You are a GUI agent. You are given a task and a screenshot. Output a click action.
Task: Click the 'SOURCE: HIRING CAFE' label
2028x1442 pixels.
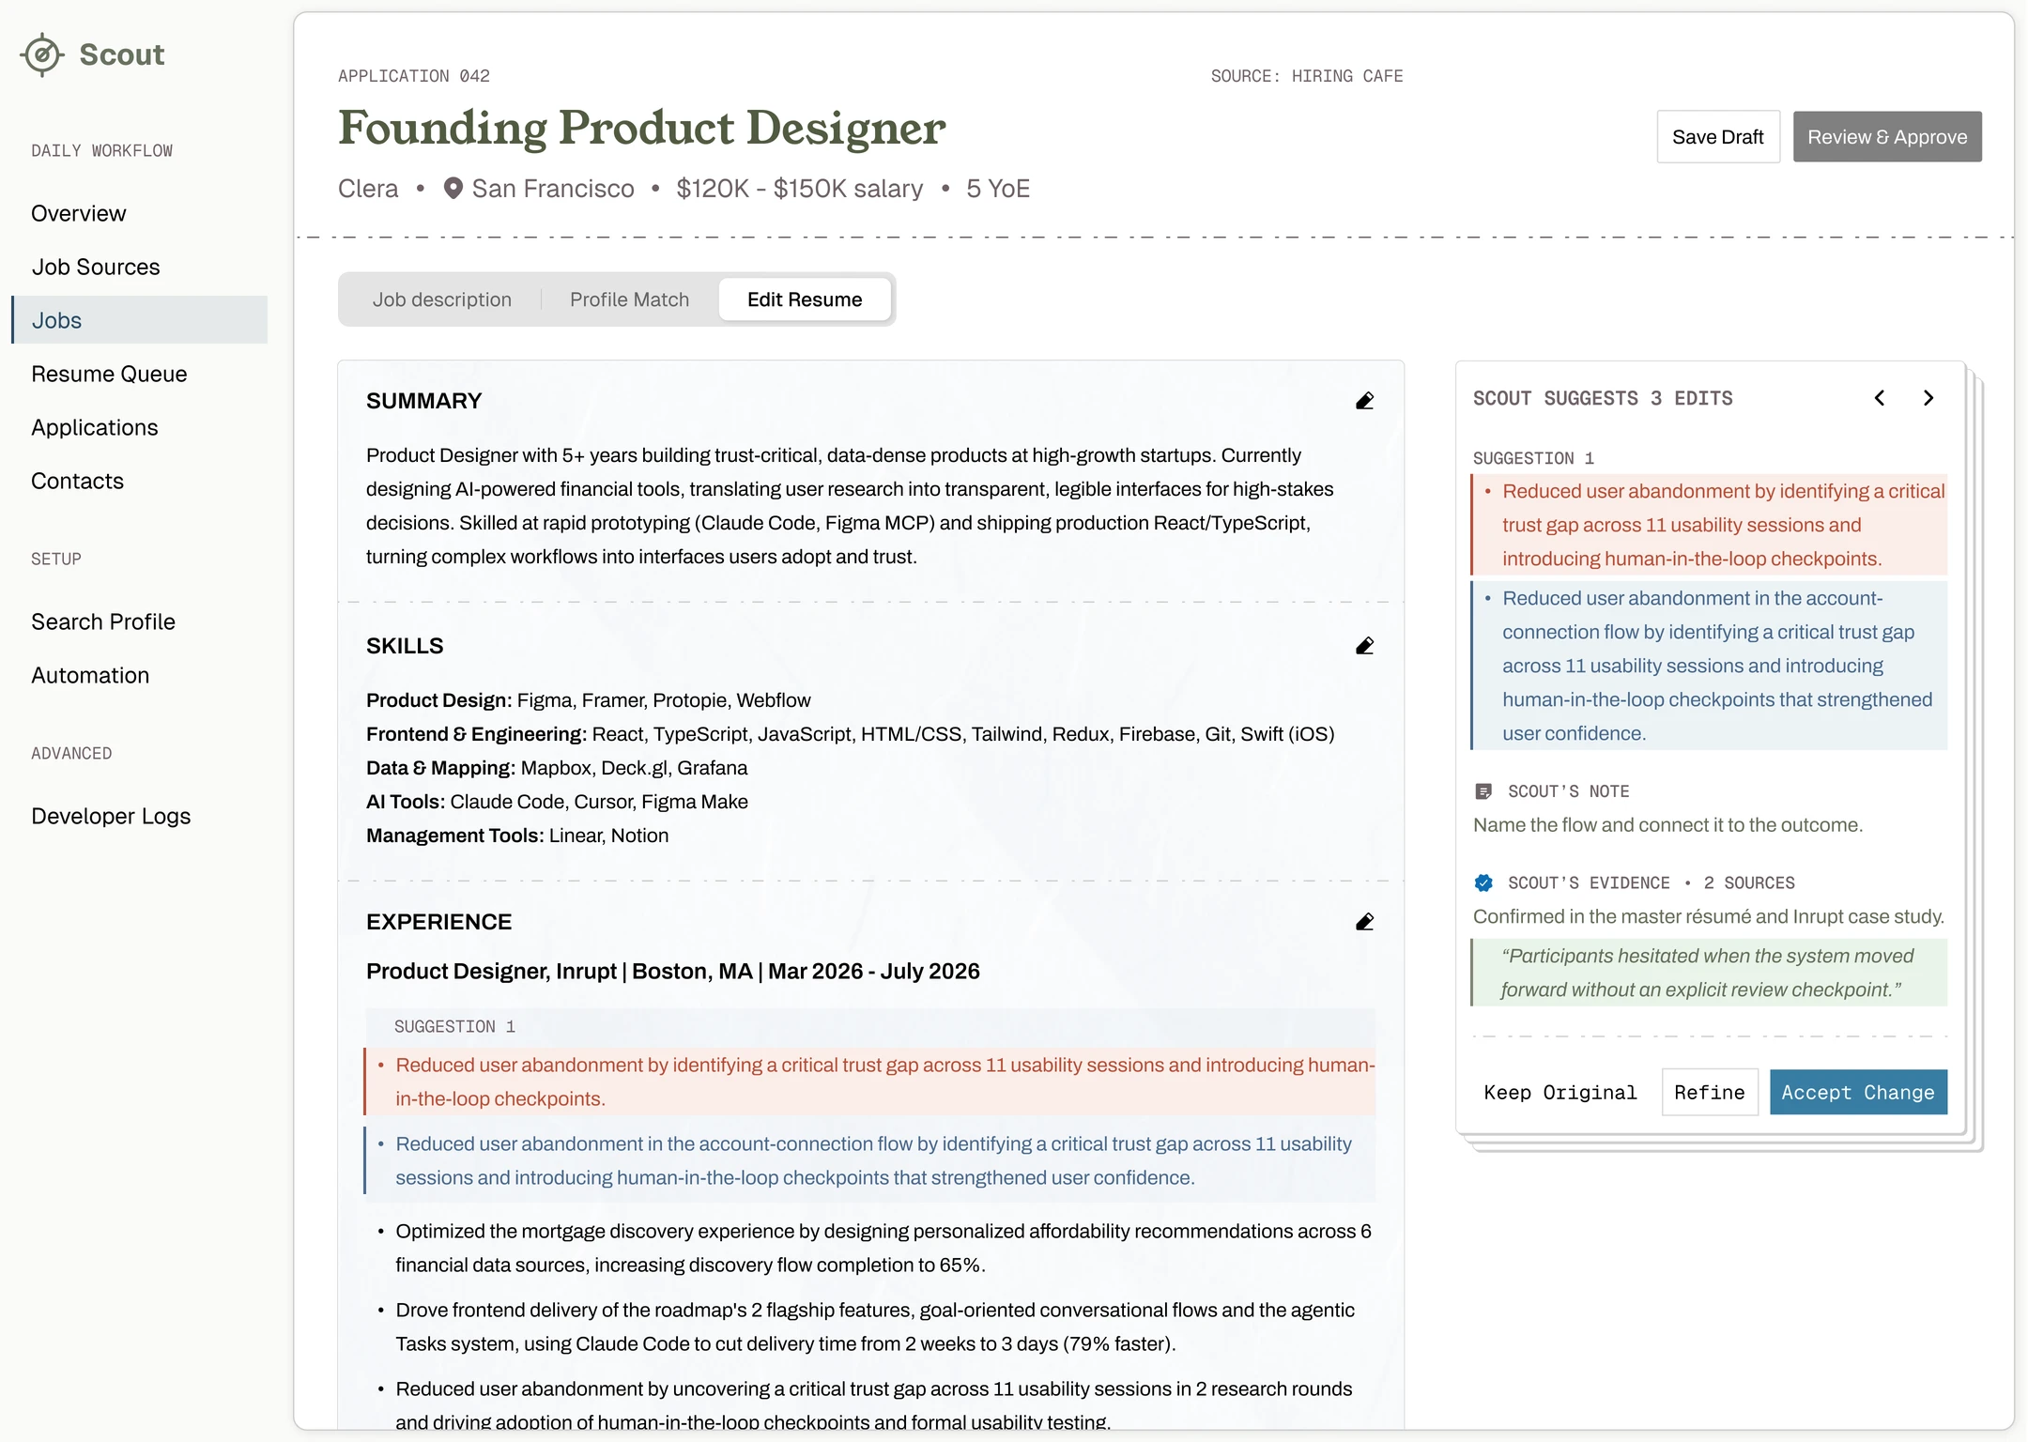coord(1307,76)
